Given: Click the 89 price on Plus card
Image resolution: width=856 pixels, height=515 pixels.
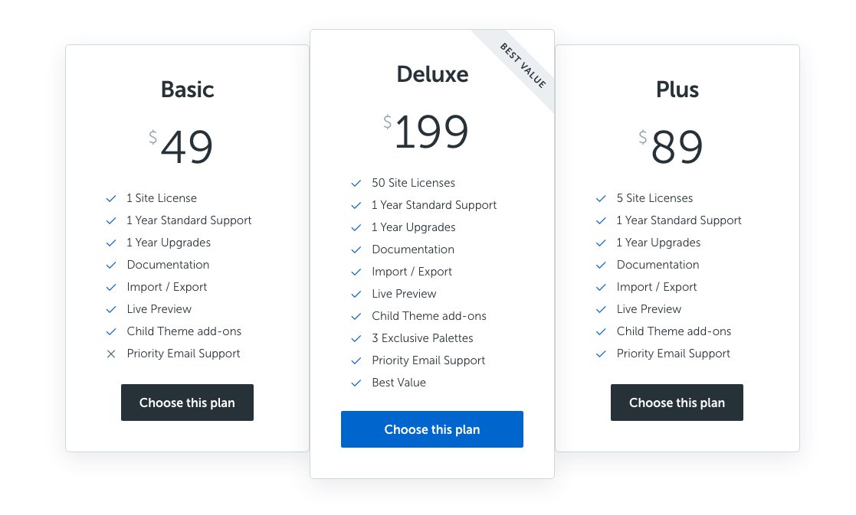Looking at the screenshot, I should [x=677, y=147].
